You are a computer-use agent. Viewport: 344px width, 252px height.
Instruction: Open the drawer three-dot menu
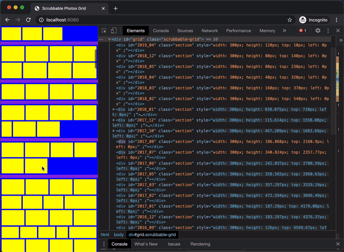click(x=104, y=244)
